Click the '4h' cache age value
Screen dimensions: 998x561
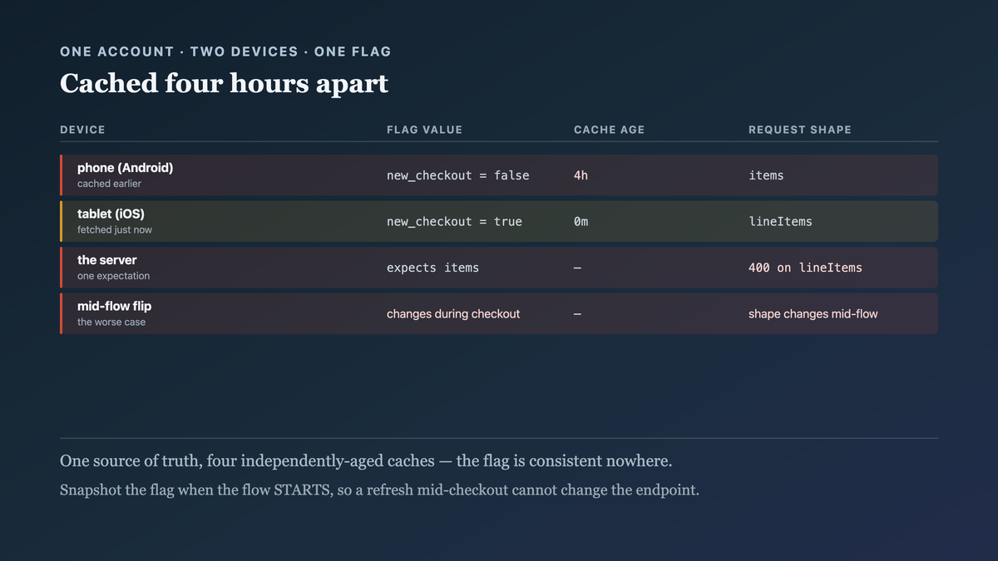click(581, 175)
